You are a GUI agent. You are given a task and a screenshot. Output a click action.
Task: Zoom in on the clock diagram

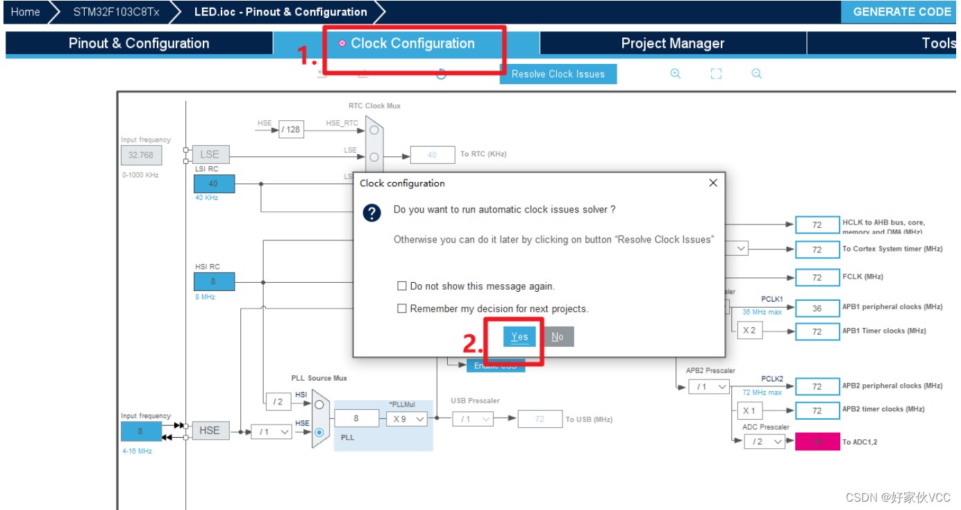(675, 74)
